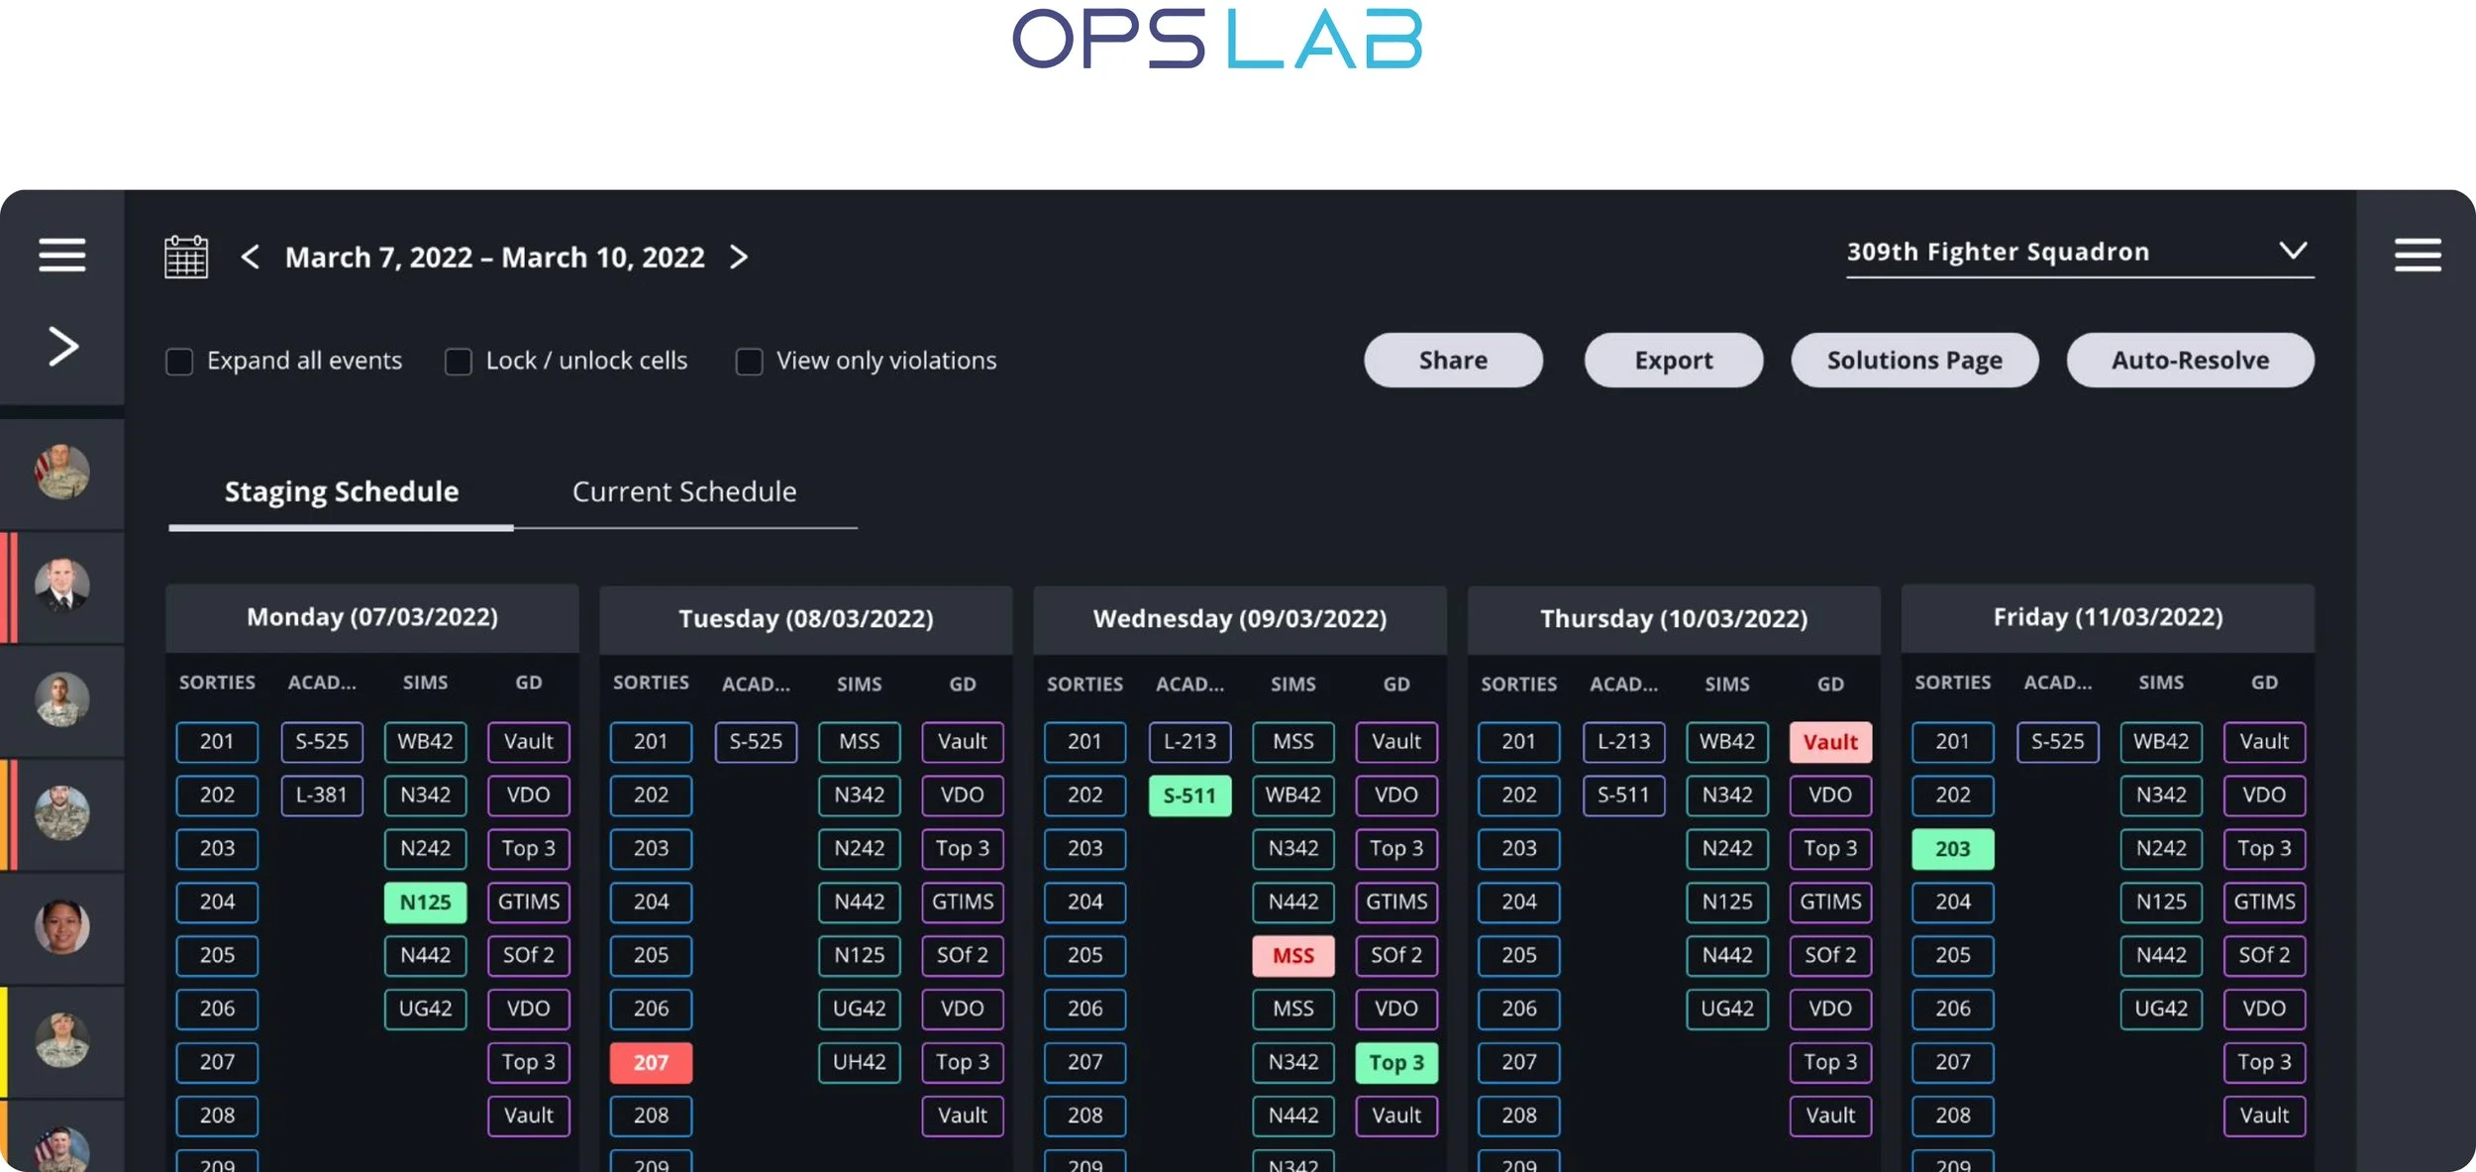Select the Tuesday (08/03/2022) day header
The width and height of the screenshot is (2476, 1172).
(806, 619)
